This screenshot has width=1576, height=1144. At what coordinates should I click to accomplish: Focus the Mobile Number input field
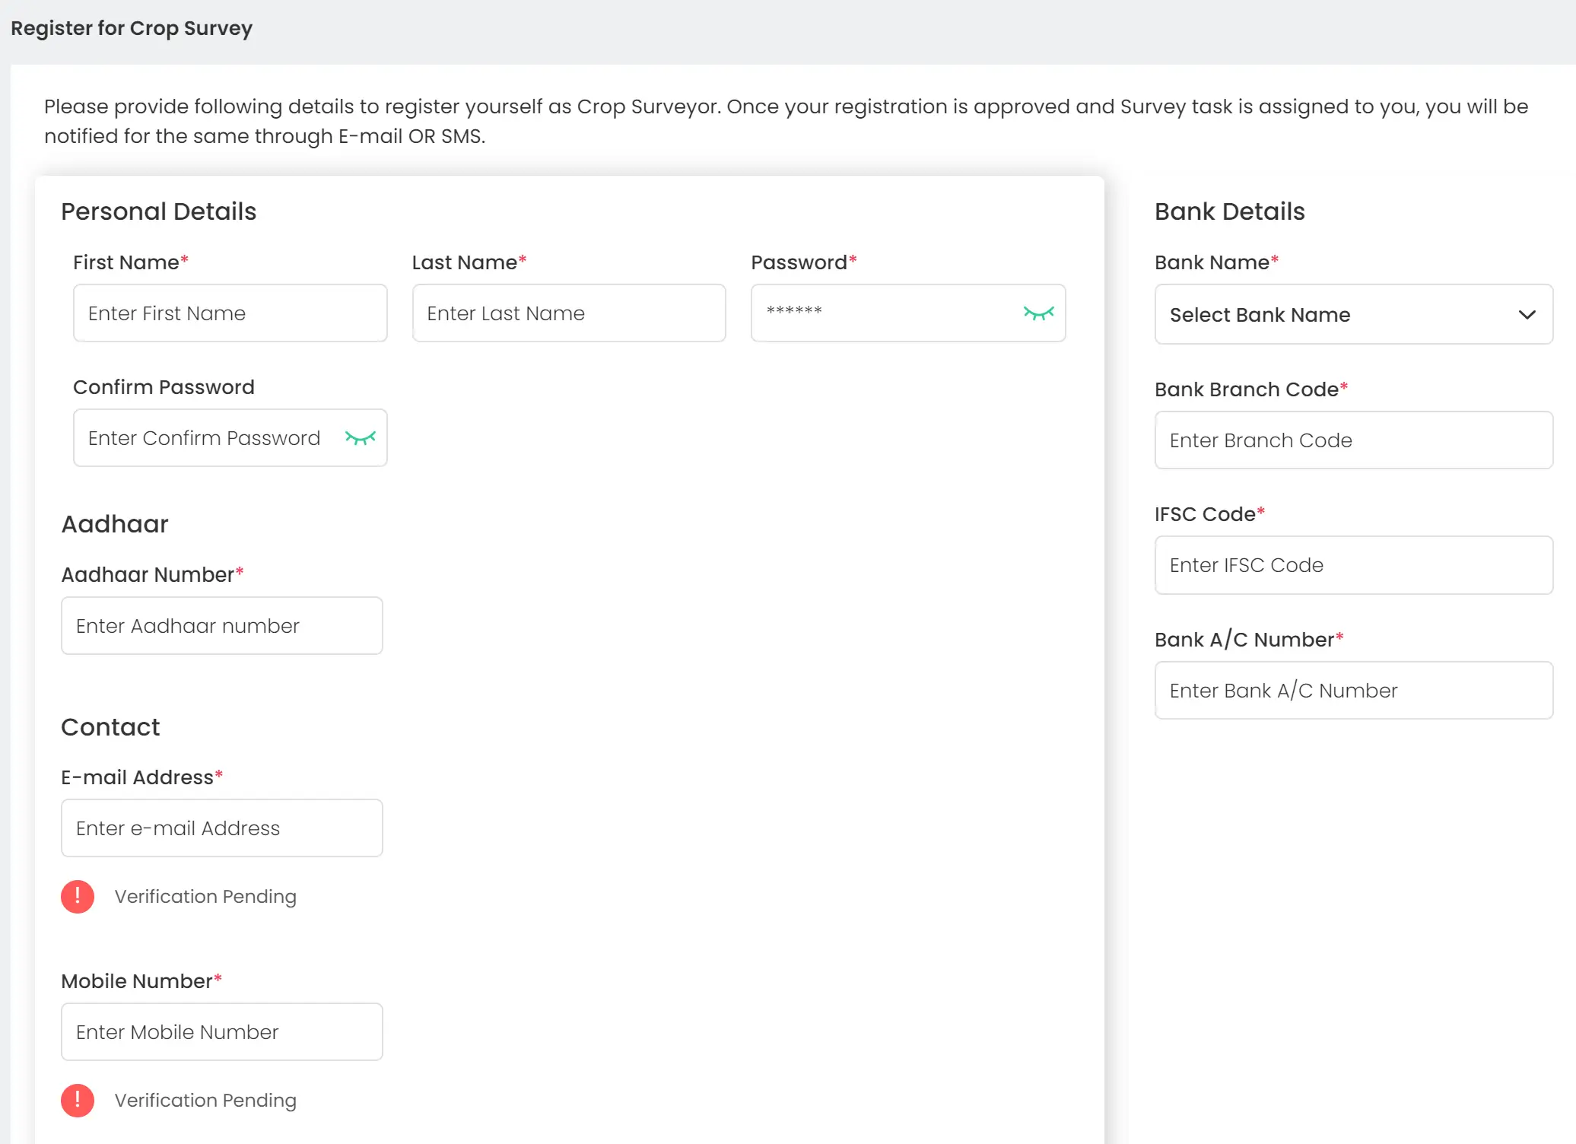(x=221, y=1031)
